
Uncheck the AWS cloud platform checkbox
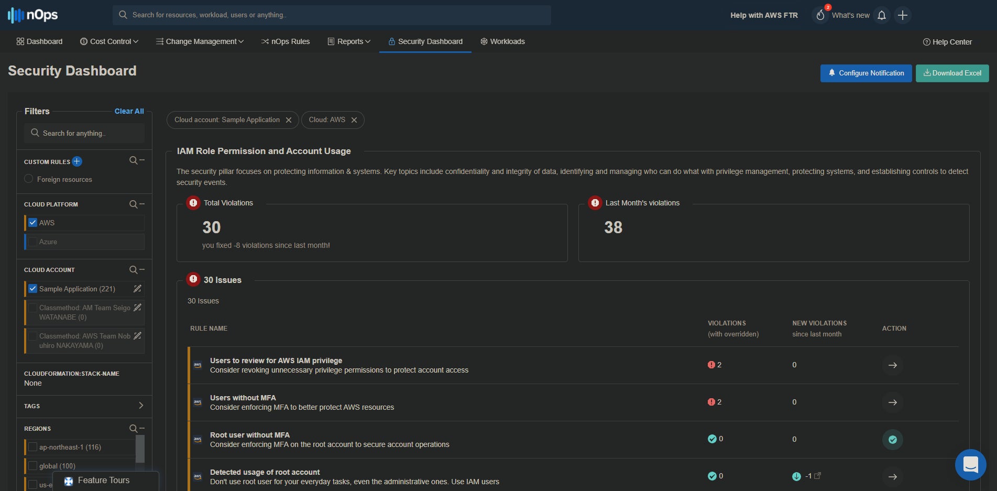33,223
